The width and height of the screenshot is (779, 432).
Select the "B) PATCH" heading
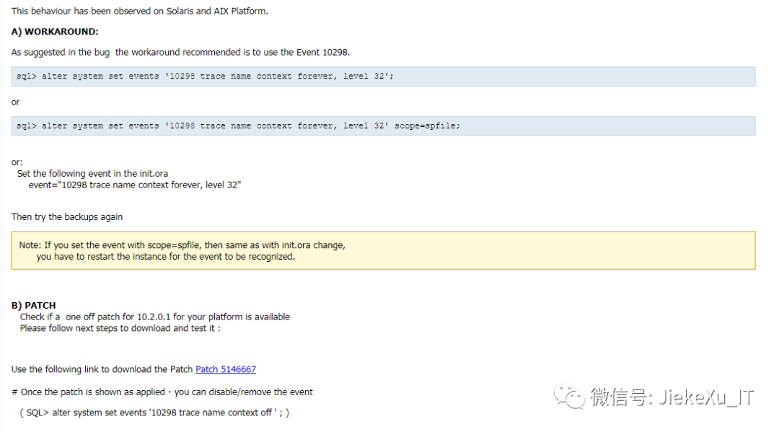(x=33, y=305)
